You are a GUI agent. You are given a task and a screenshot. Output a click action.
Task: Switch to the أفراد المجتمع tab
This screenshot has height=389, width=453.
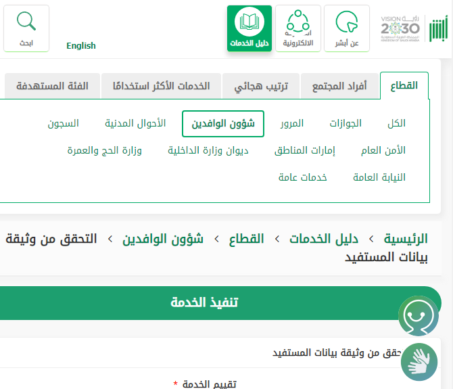[x=339, y=87]
